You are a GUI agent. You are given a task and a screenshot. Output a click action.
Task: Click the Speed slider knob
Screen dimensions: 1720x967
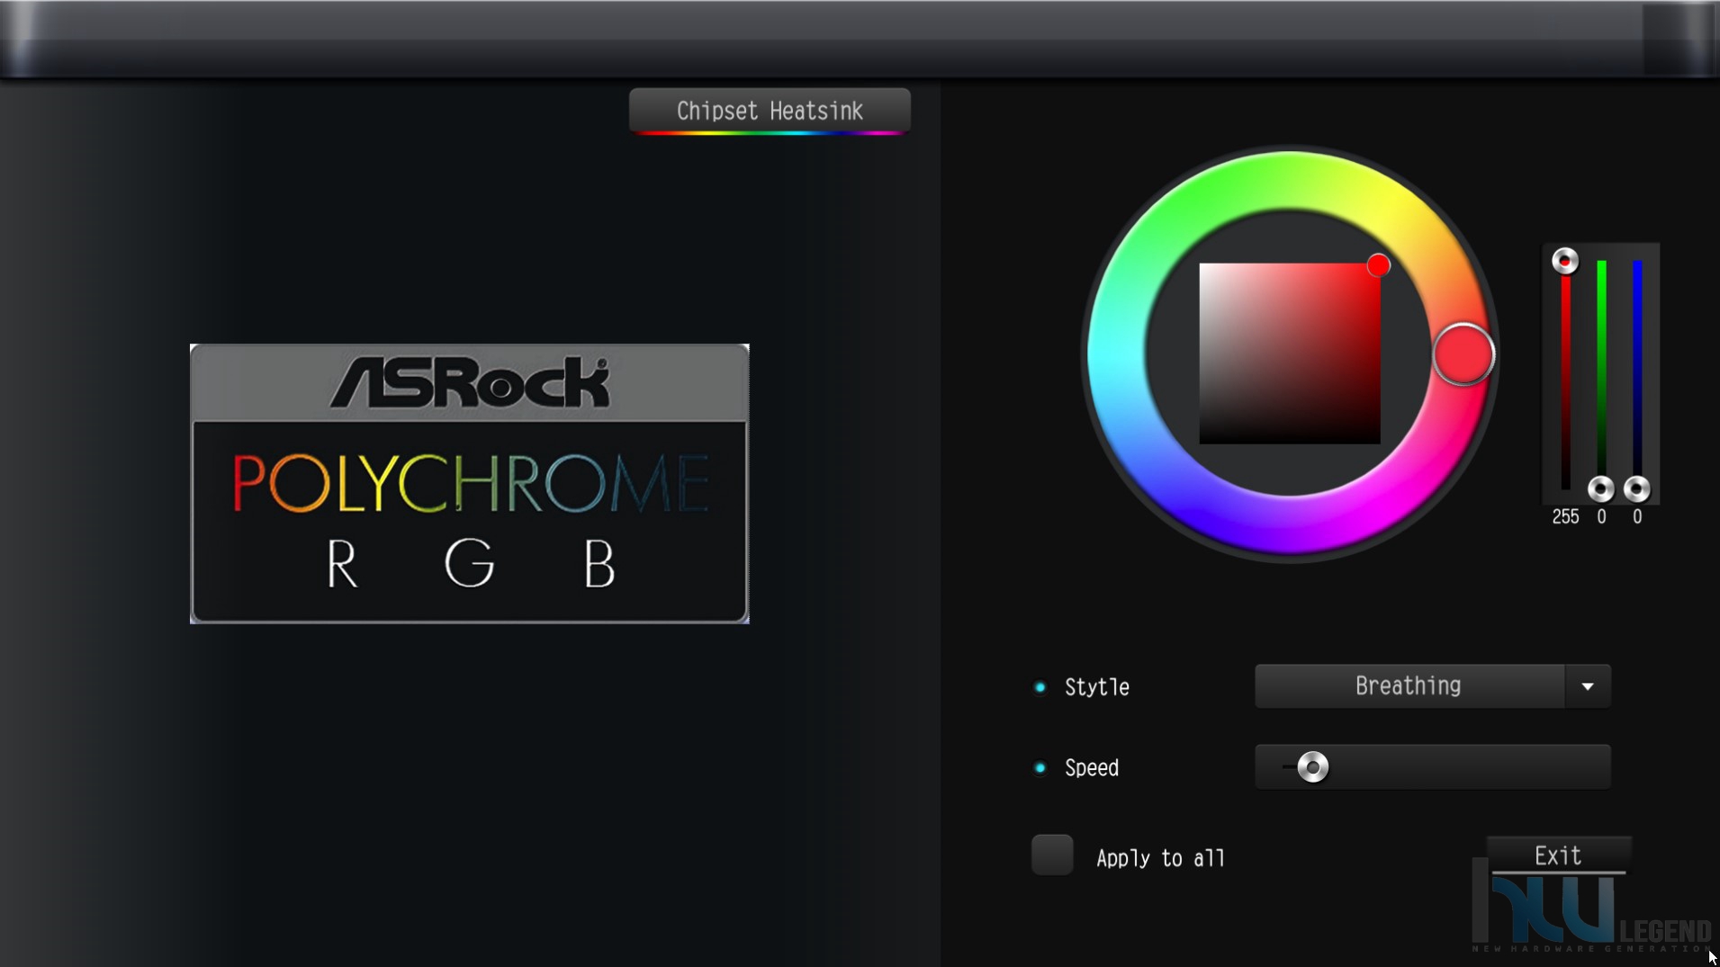pos(1312,767)
